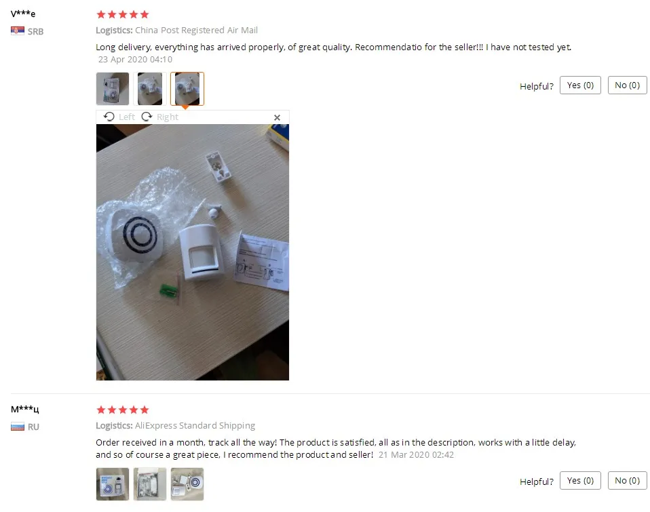This screenshot has height=512, width=650.
Task: Rotate the enlarged photo right
Action: 159,117
